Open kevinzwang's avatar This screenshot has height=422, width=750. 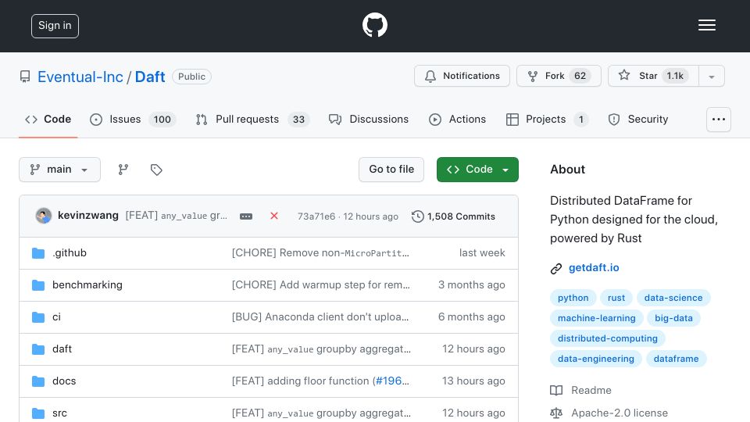click(44, 216)
